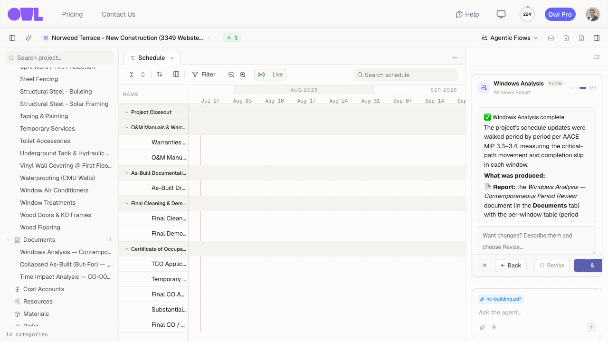
Task: Click in the Search project field
Action: click(x=59, y=58)
